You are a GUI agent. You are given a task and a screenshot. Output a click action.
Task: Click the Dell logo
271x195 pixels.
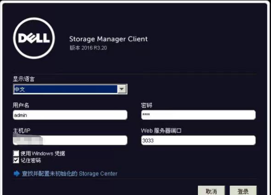(34, 38)
